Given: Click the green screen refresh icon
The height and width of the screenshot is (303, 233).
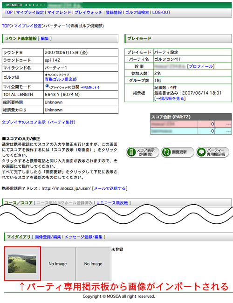Looking at the screenshot, I should (166, 152).
